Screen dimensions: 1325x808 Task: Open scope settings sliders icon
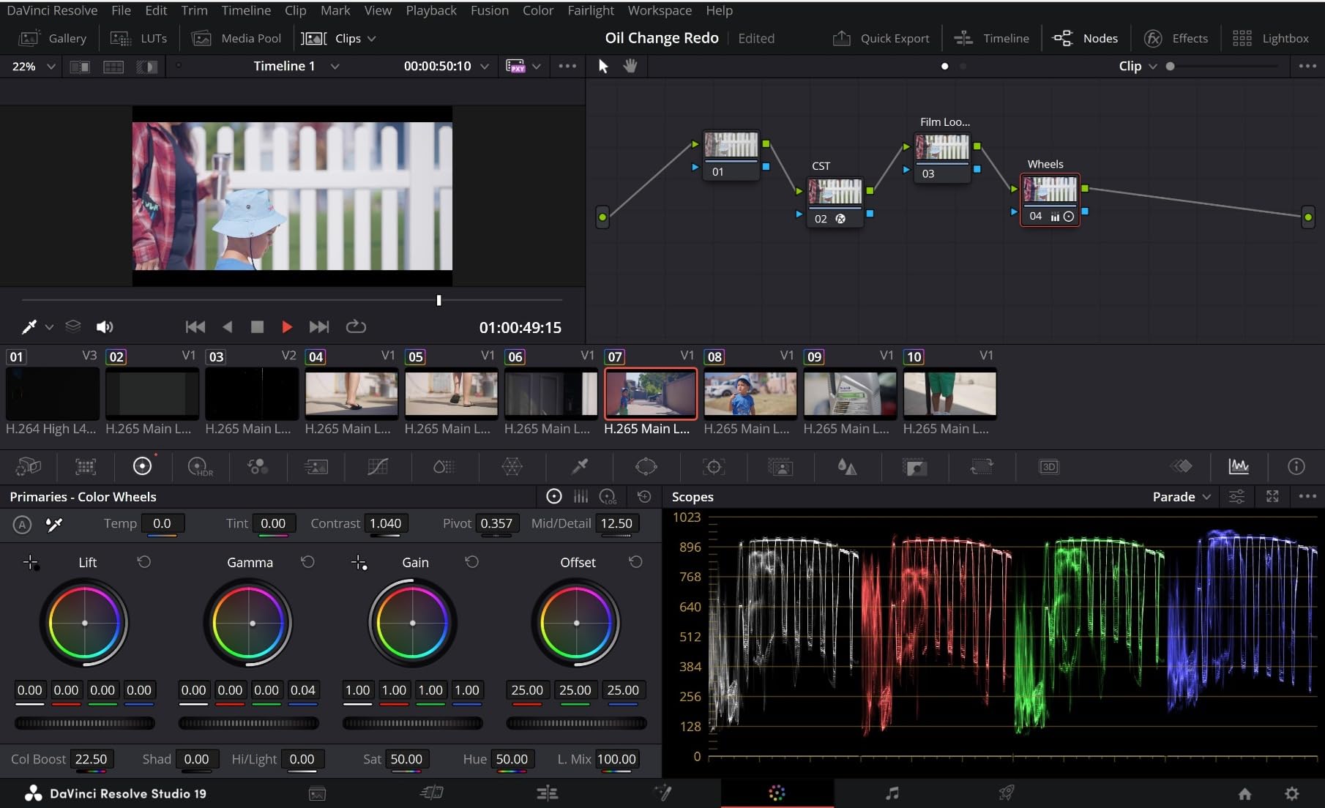(x=1236, y=497)
